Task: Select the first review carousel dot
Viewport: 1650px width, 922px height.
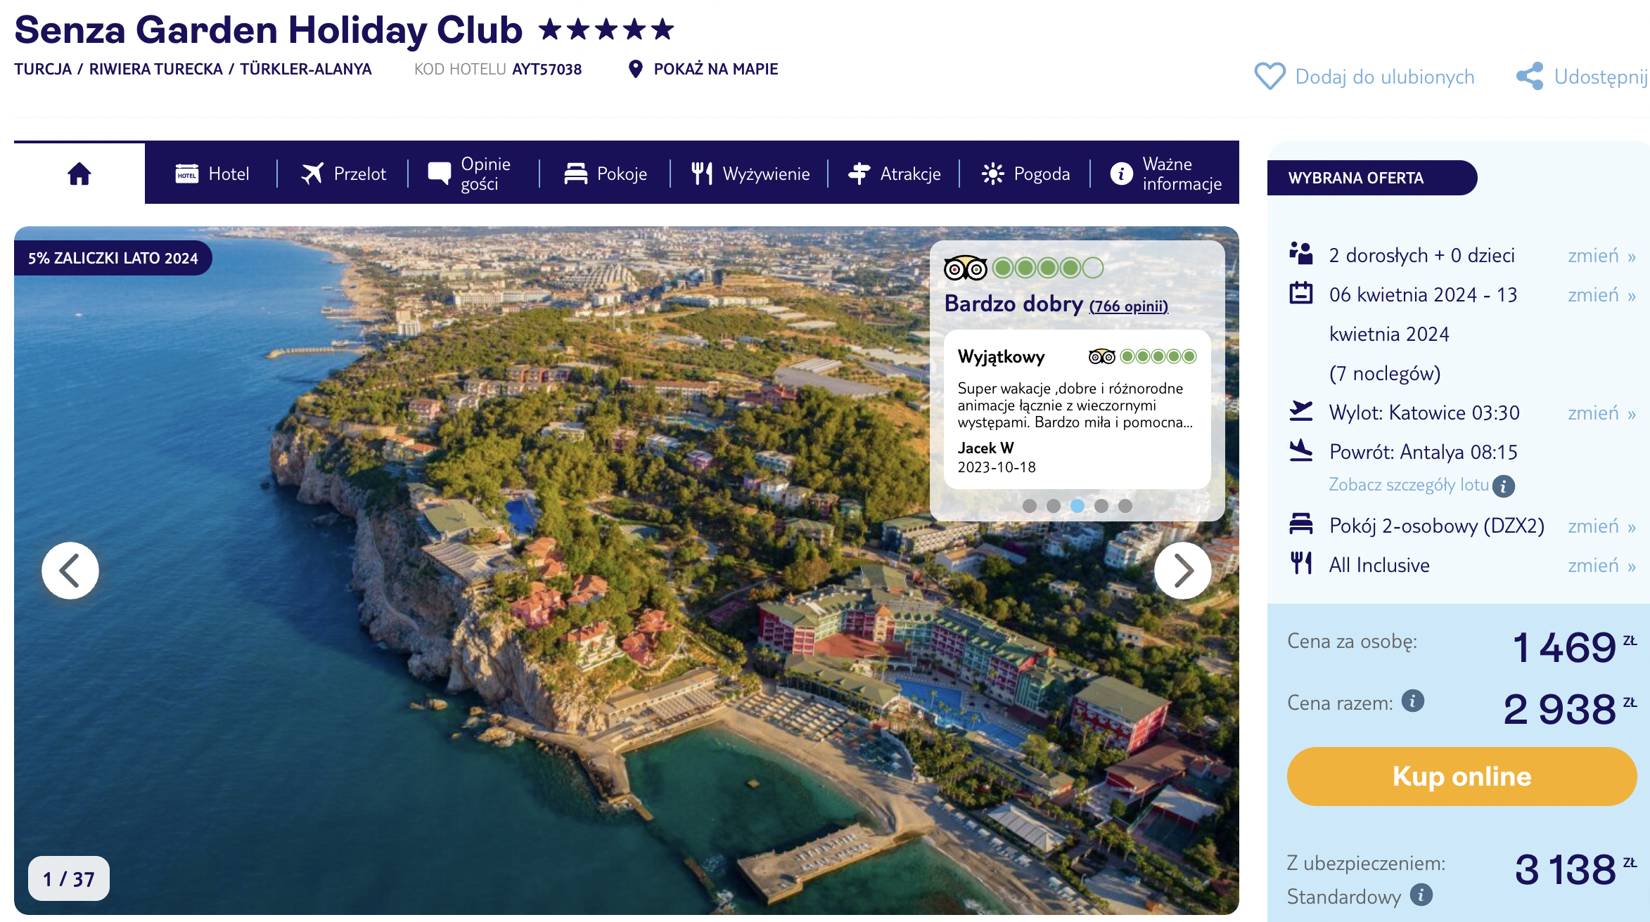Action: pyautogui.click(x=1030, y=505)
